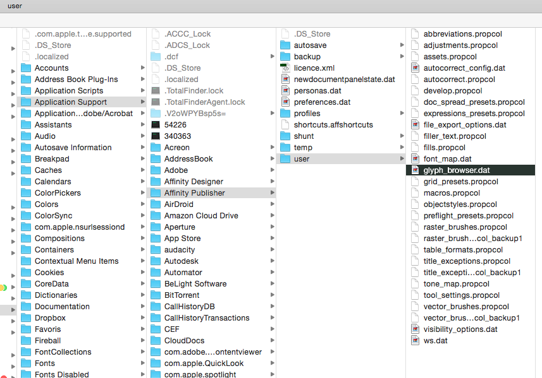Expand the .dcf folder arrow
Screen dimensions: 542x378
273,56
